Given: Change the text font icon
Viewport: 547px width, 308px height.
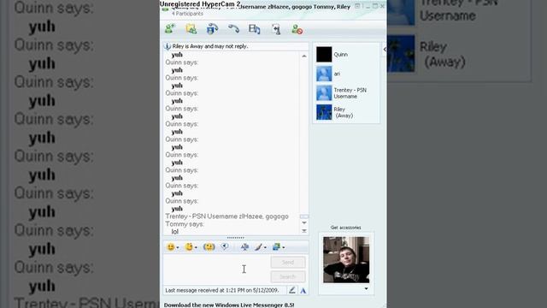Looking at the screenshot, I should point(244,247).
